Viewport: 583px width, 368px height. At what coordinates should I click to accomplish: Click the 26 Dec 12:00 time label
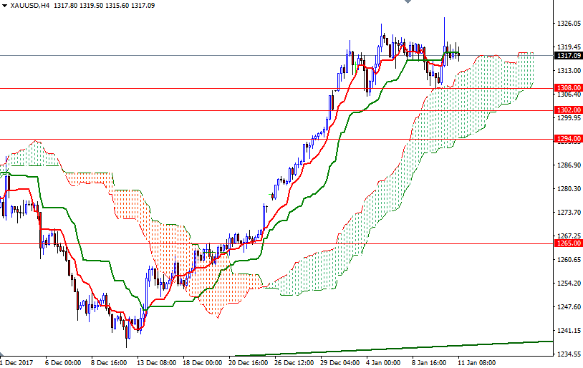pyautogui.click(x=294, y=362)
